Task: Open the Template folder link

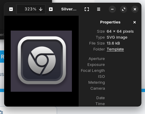Action: tap(115, 49)
